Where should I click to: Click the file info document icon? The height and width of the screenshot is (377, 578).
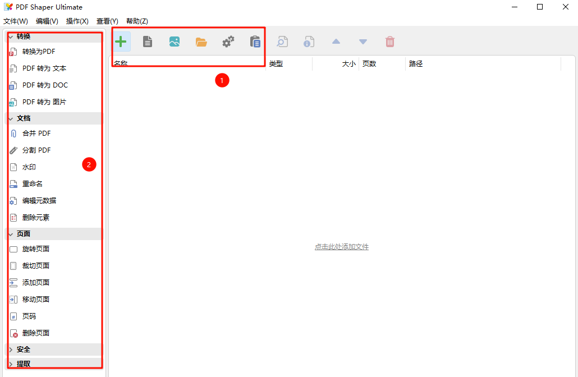(x=309, y=42)
